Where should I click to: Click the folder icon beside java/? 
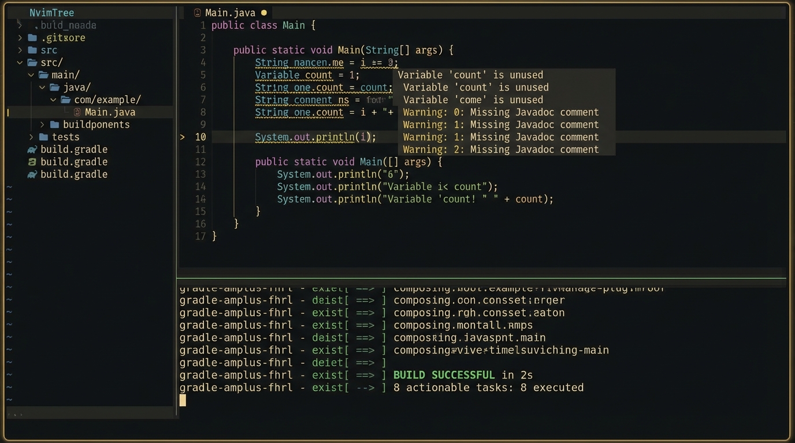click(x=55, y=87)
